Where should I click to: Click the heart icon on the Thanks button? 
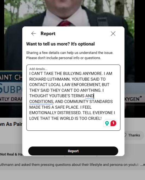pyautogui.click(x=125, y=135)
